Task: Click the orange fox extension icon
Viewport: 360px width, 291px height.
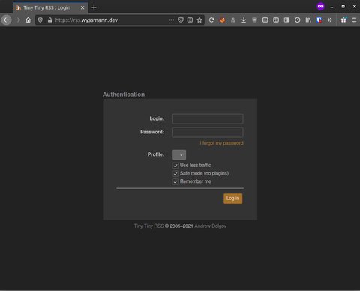Action: click(222, 19)
